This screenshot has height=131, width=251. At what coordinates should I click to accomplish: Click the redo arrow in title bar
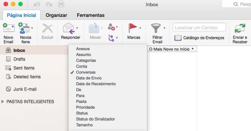(x=49, y=4)
